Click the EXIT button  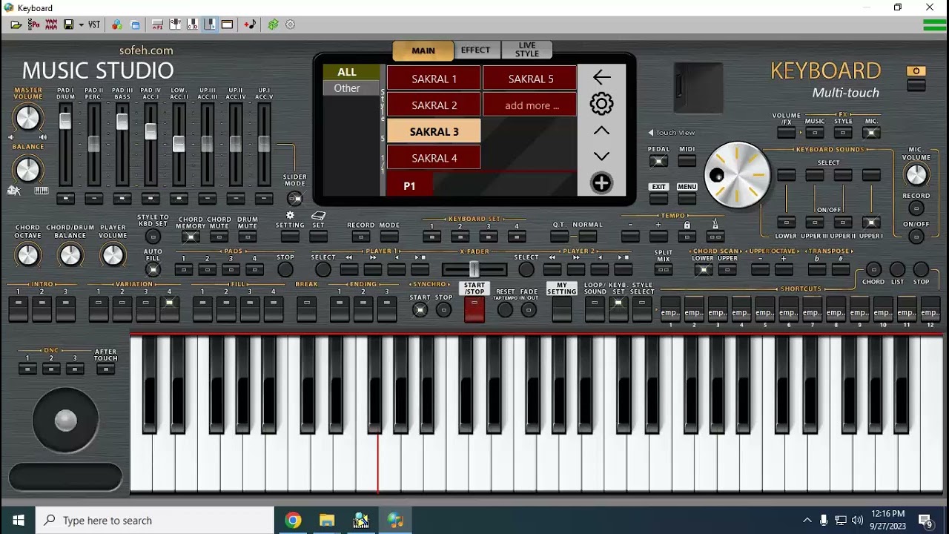pyautogui.click(x=658, y=197)
